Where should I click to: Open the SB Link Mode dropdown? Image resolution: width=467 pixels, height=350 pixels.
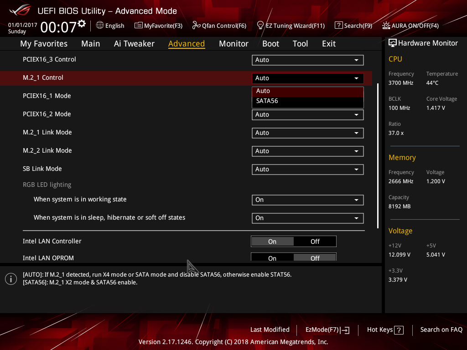(x=307, y=170)
